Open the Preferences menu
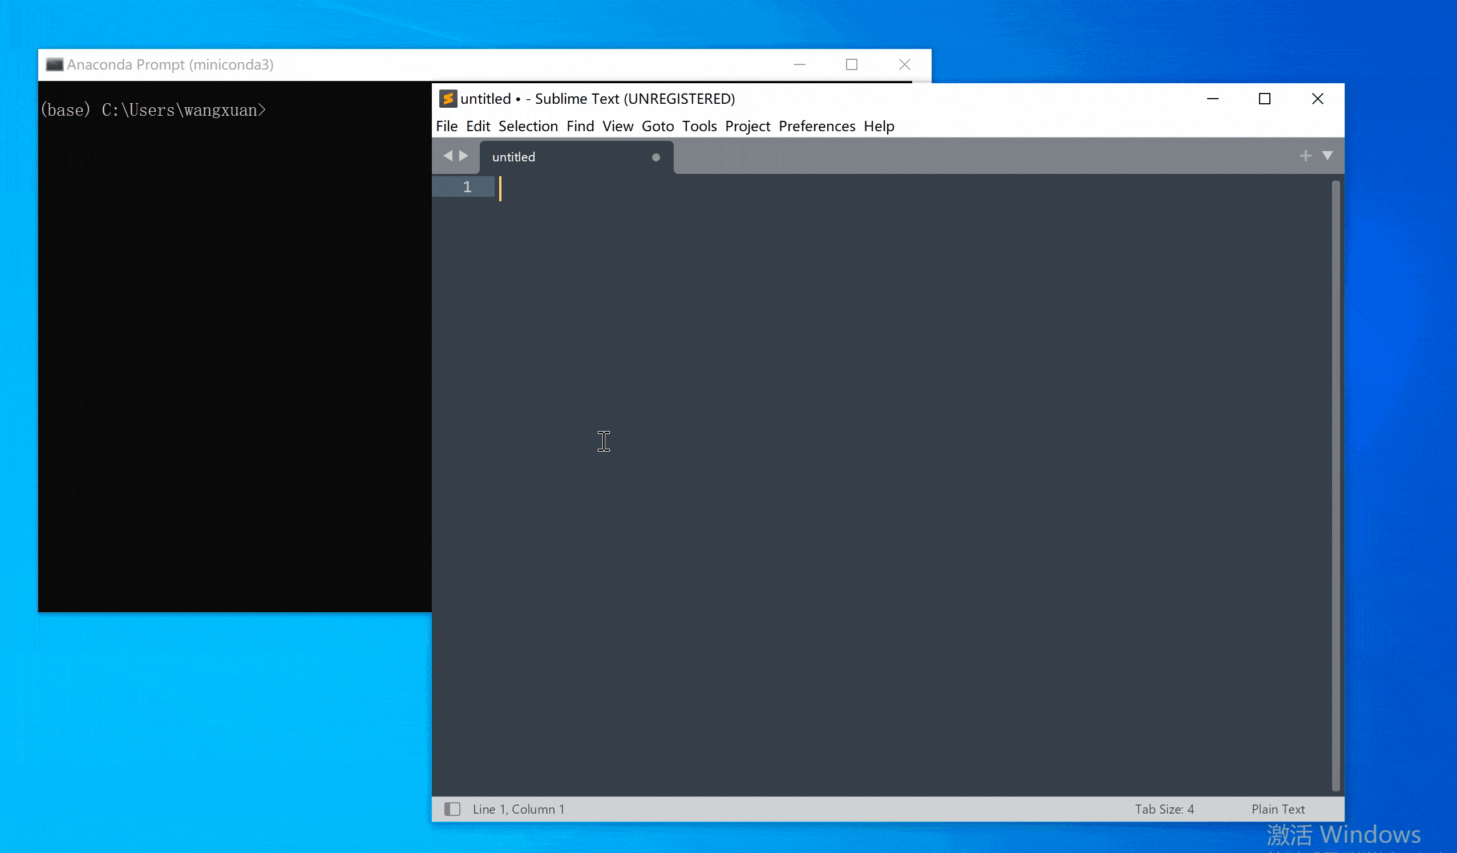This screenshot has height=853, width=1457. tap(816, 126)
